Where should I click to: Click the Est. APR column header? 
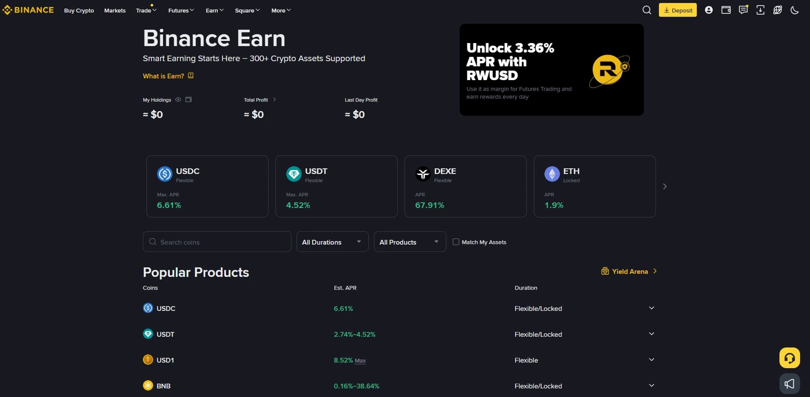345,288
